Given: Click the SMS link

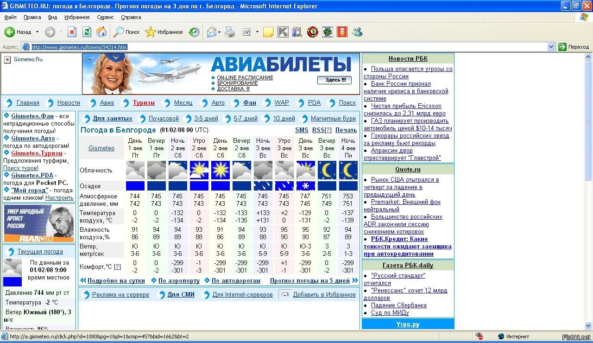Looking at the screenshot, I should pyautogui.click(x=302, y=130).
